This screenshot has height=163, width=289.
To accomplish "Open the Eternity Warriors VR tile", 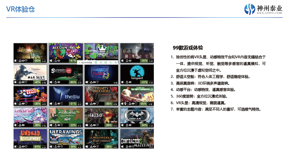I will pyautogui.click(x=101, y=96).
